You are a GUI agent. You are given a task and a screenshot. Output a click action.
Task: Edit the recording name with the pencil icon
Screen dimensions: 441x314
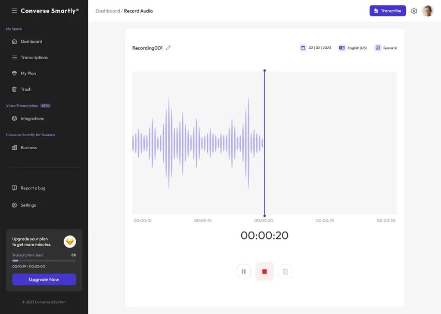[168, 48]
